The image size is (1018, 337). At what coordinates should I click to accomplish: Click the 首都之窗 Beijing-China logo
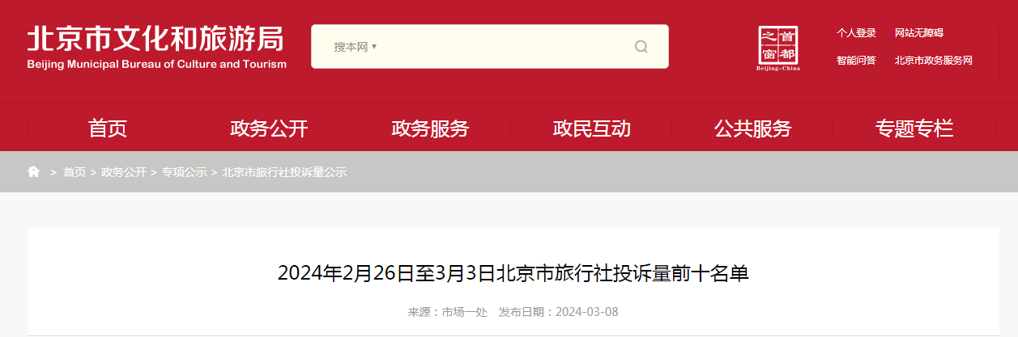[x=778, y=48]
